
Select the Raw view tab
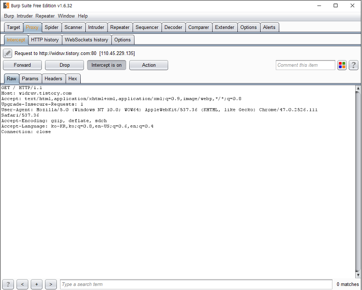point(11,79)
